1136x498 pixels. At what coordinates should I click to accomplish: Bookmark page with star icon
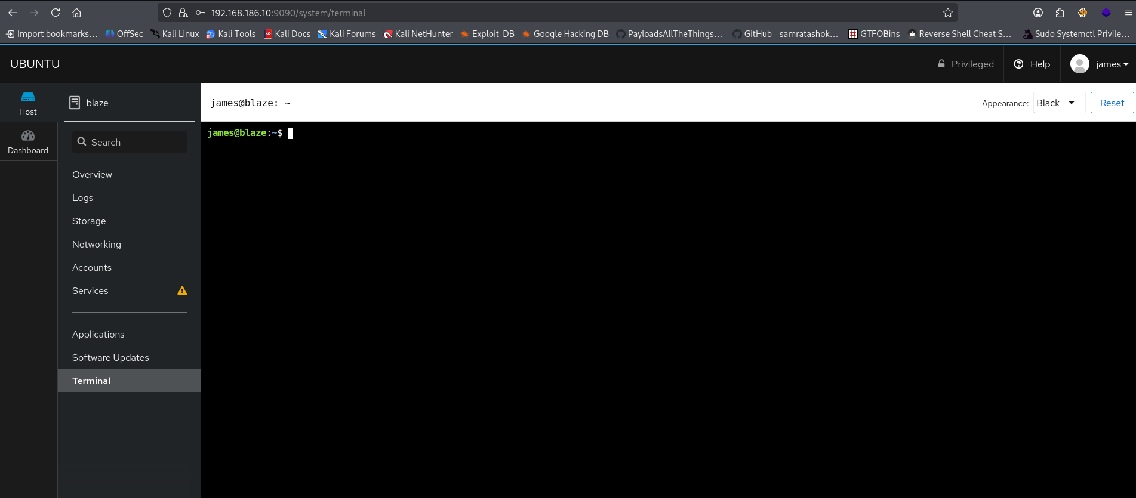click(x=947, y=13)
